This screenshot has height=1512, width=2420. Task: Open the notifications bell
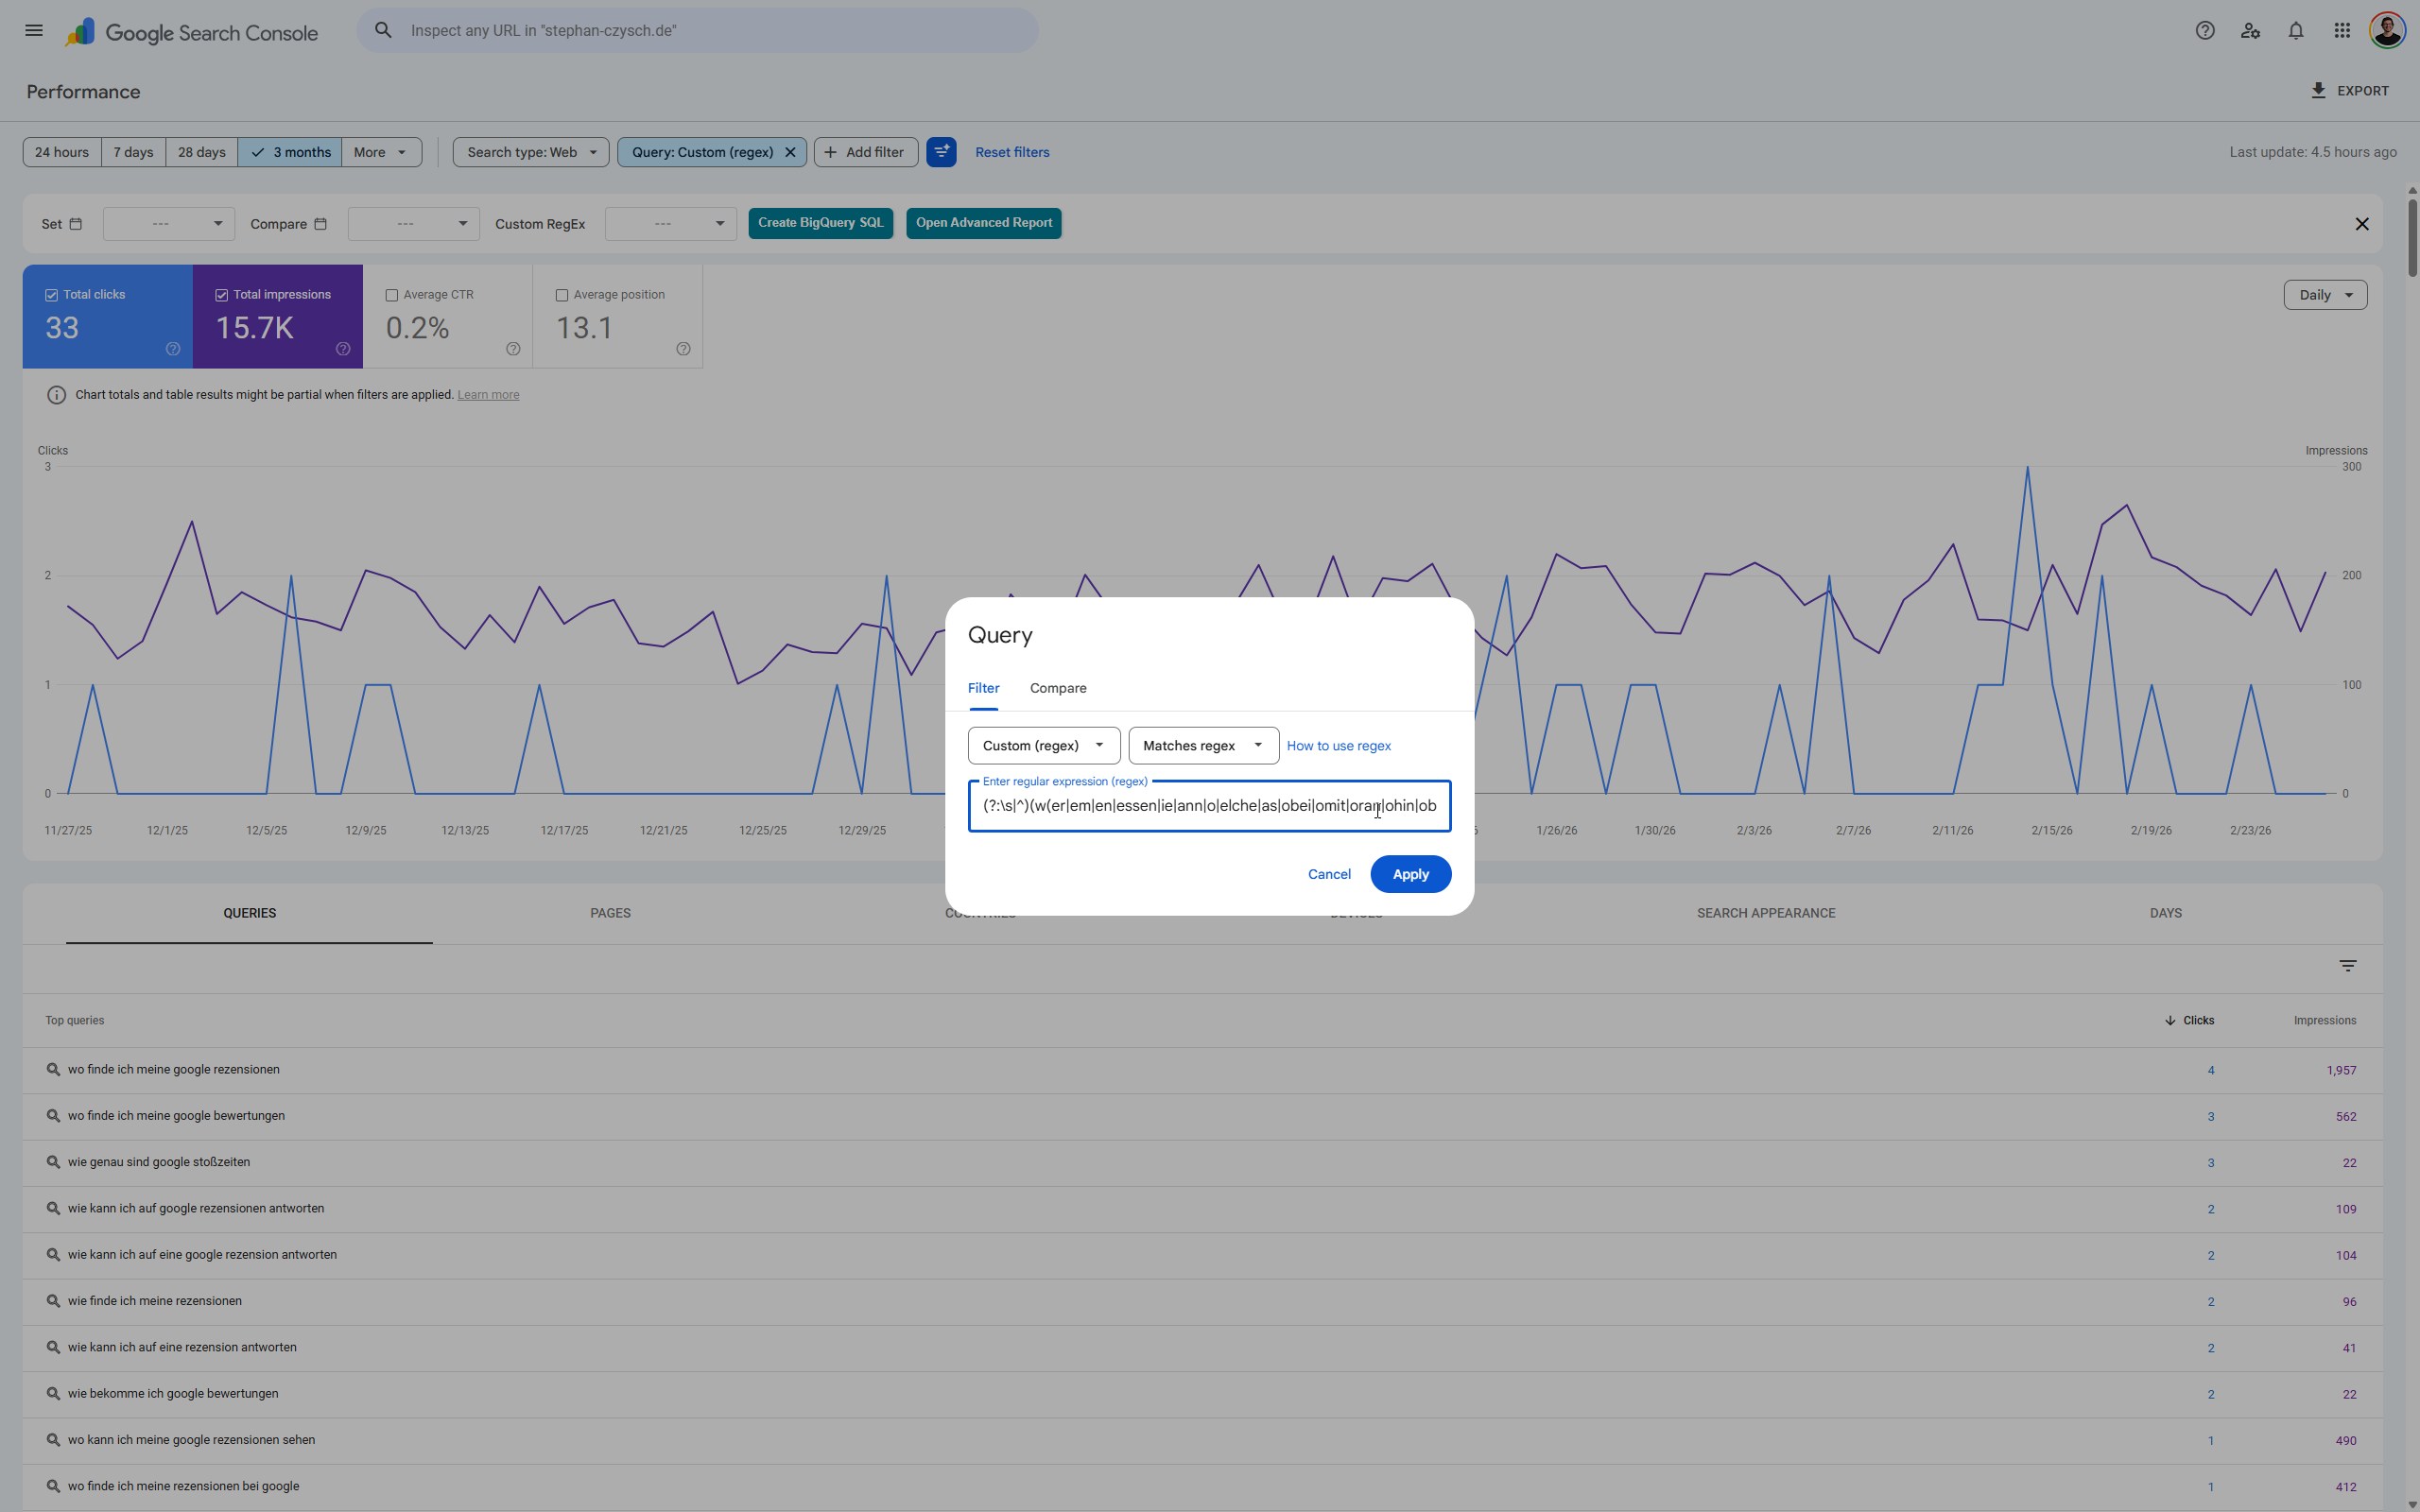(x=2296, y=30)
